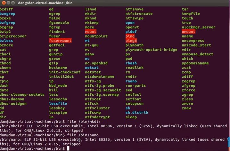230x151 pixels.
Task: Click the 'bzless' entry
Action: [x=6, y=41]
